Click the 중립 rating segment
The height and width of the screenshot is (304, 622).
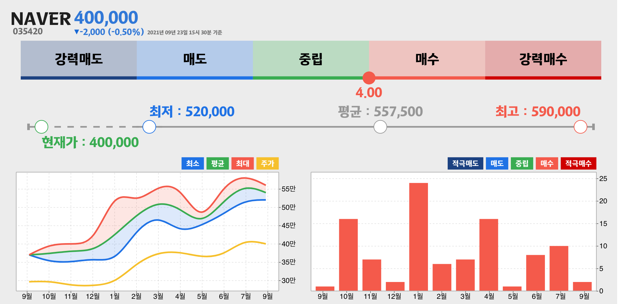pos(311,60)
